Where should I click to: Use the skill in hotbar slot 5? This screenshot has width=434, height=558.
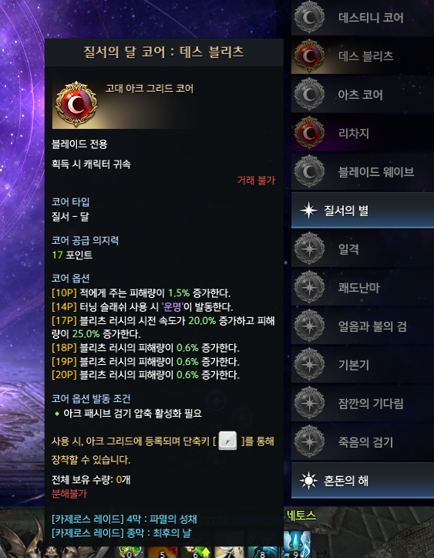pyautogui.click(x=163, y=553)
